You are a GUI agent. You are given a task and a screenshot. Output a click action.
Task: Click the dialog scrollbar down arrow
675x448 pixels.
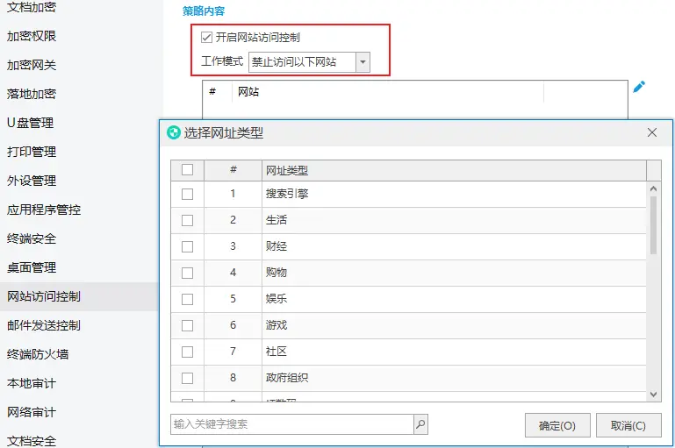pyautogui.click(x=653, y=395)
